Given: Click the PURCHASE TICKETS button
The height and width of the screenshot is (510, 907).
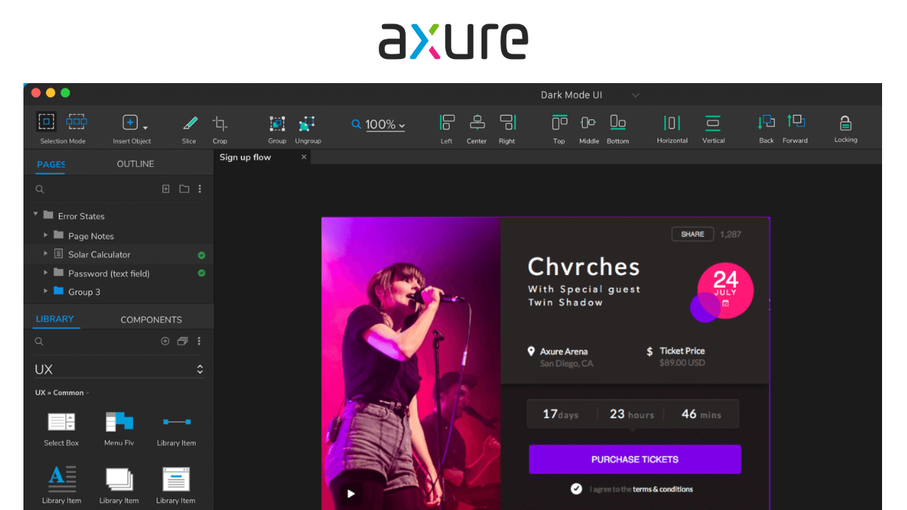Looking at the screenshot, I should pyautogui.click(x=634, y=459).
